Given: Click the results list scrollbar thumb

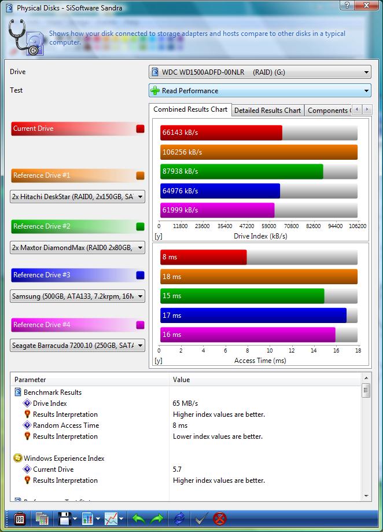Looking at the screenshot, I should (x=366, y=390).
